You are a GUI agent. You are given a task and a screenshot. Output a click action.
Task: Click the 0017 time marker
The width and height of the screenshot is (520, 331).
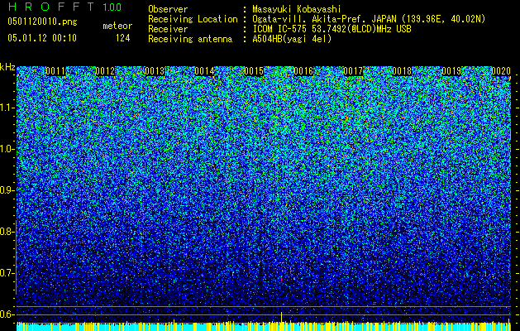(x=353, y=71)
